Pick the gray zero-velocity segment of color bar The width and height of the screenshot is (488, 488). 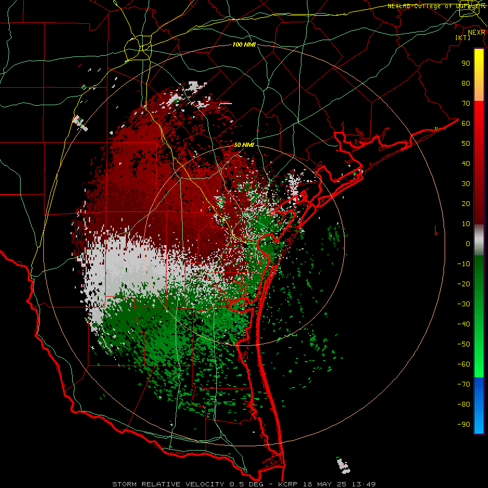pyautogui.click(x=479, y=240)
